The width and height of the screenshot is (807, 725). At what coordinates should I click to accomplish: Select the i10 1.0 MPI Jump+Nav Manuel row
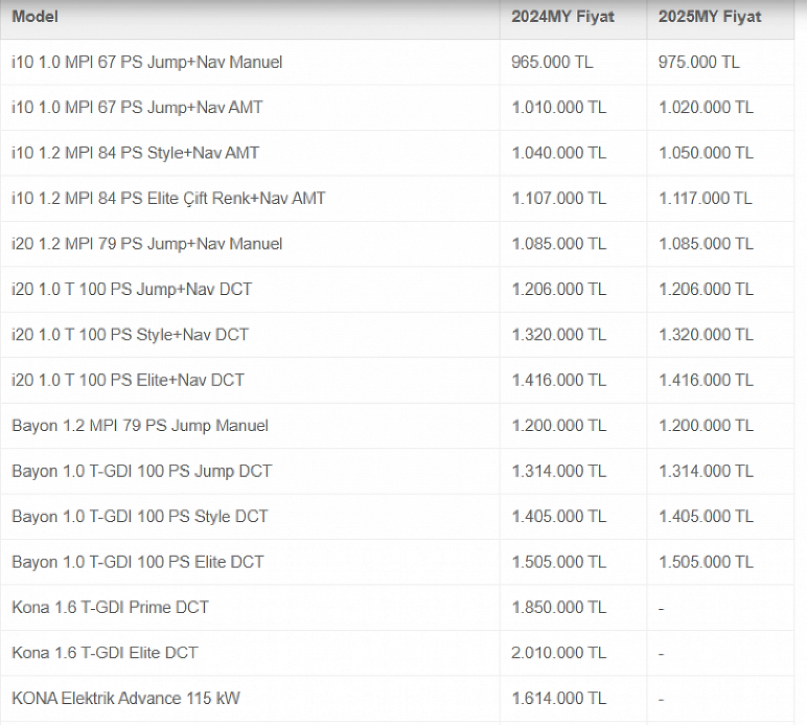[x=147, y=62]
